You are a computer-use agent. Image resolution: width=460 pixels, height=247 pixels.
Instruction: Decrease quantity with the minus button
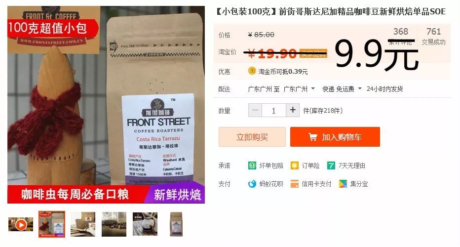pyautogui.click(x=255, y=110)
